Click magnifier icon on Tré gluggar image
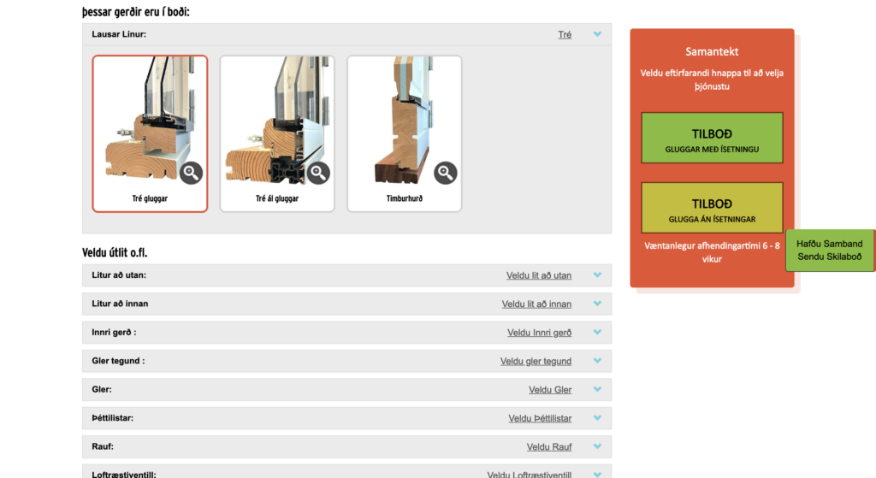876x478 pixels. click(191, 173)
